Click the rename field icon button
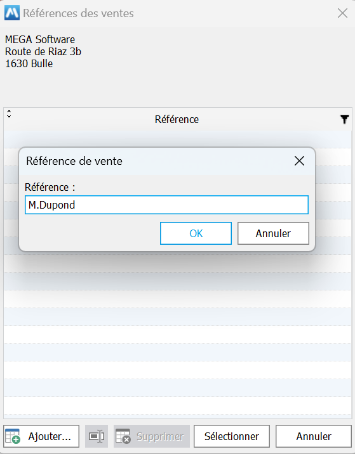 tap(97, 436)
